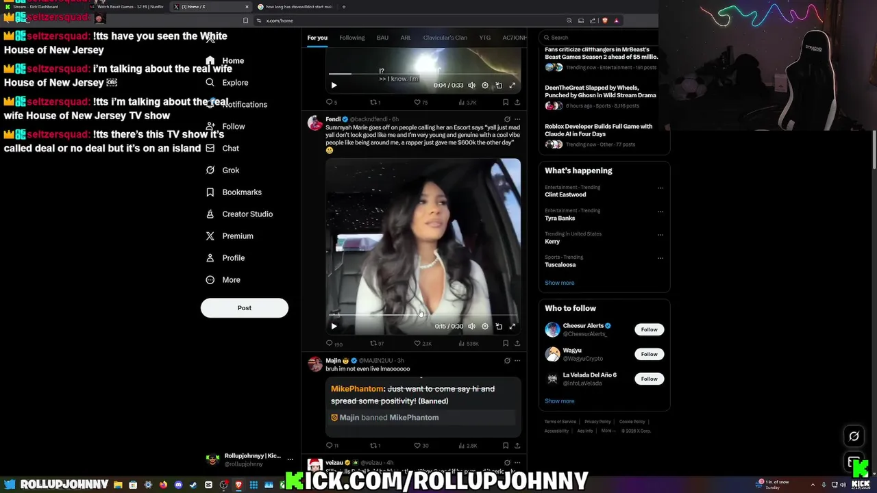The height and width of the screenshot is (493, 877).
Task: Share the Fendi post
Action: [x=517, y=344]
